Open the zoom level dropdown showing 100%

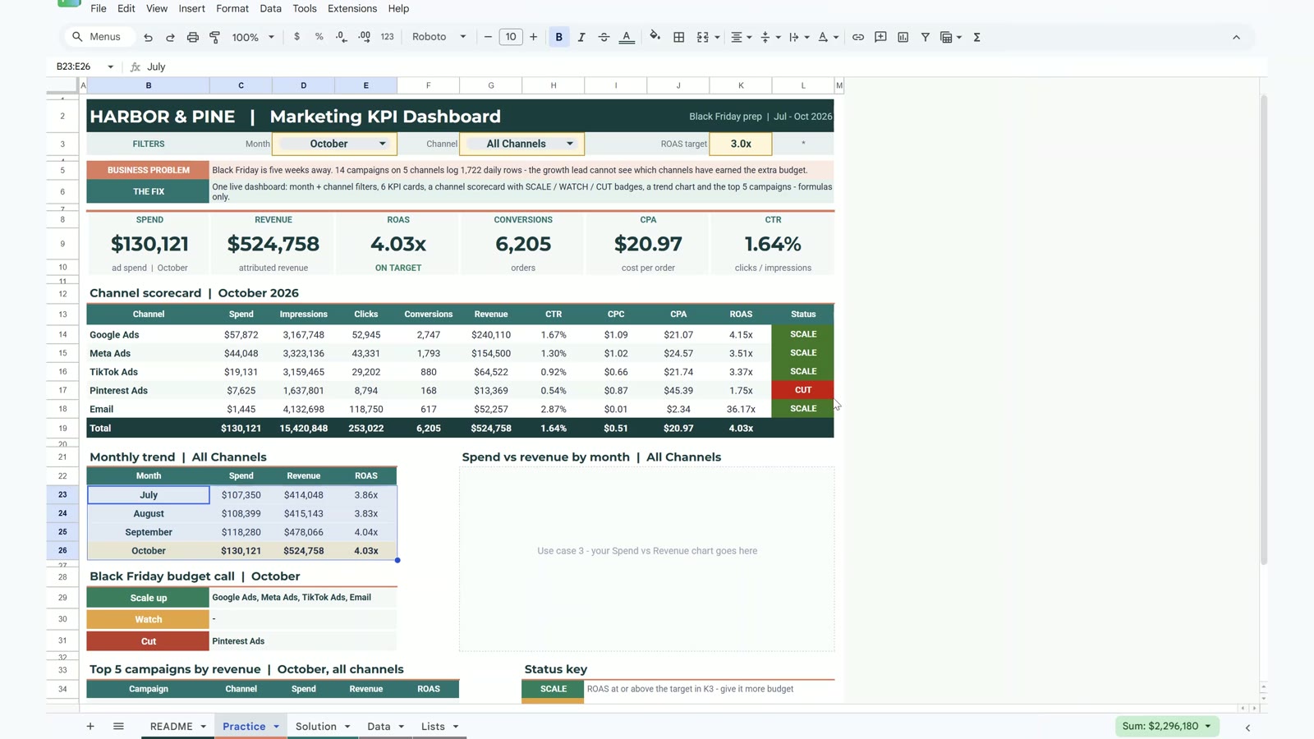click(253, 37)
